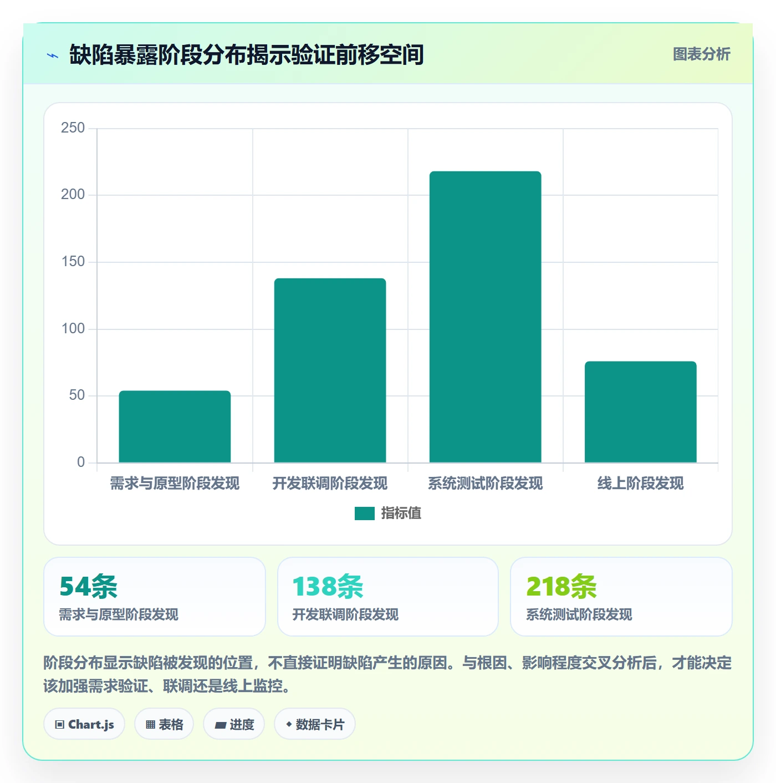Select the Chart.js tag
Screen dimensions: 776x783
tap(84, 724)
